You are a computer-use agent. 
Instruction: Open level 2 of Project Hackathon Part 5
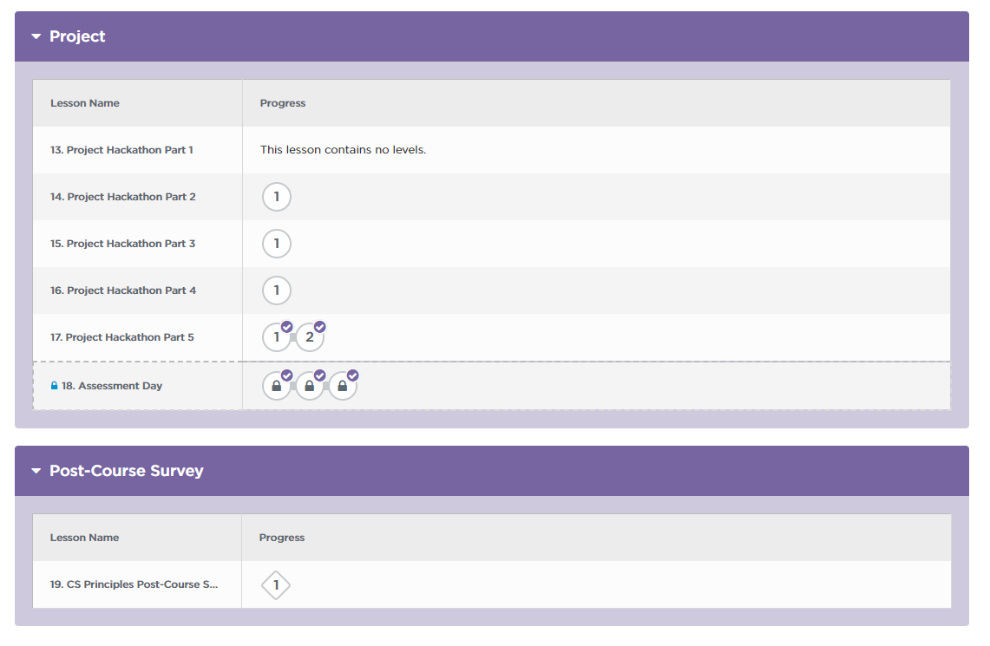pos(310,337)
